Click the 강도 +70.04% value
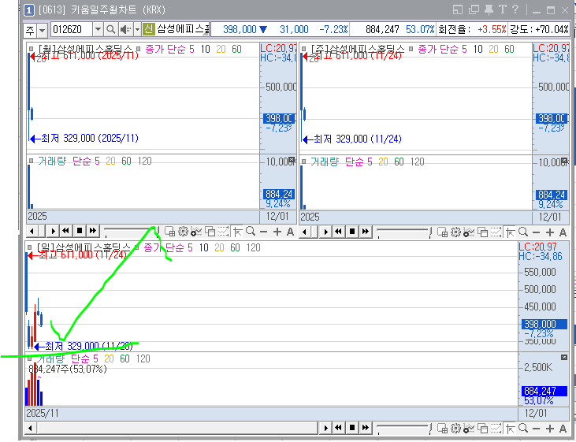The image size is (576, 442). [552, 29]
